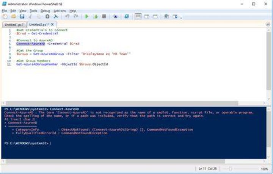Run the script with green play icon

[x=86, y=17]
